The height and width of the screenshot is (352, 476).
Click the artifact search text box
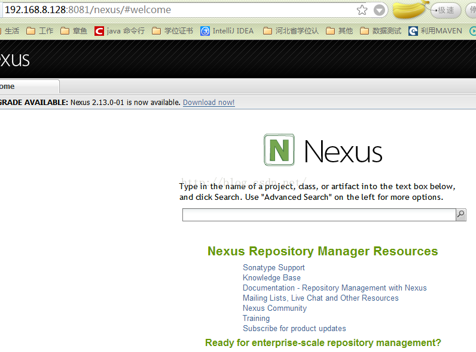[319, 215]
